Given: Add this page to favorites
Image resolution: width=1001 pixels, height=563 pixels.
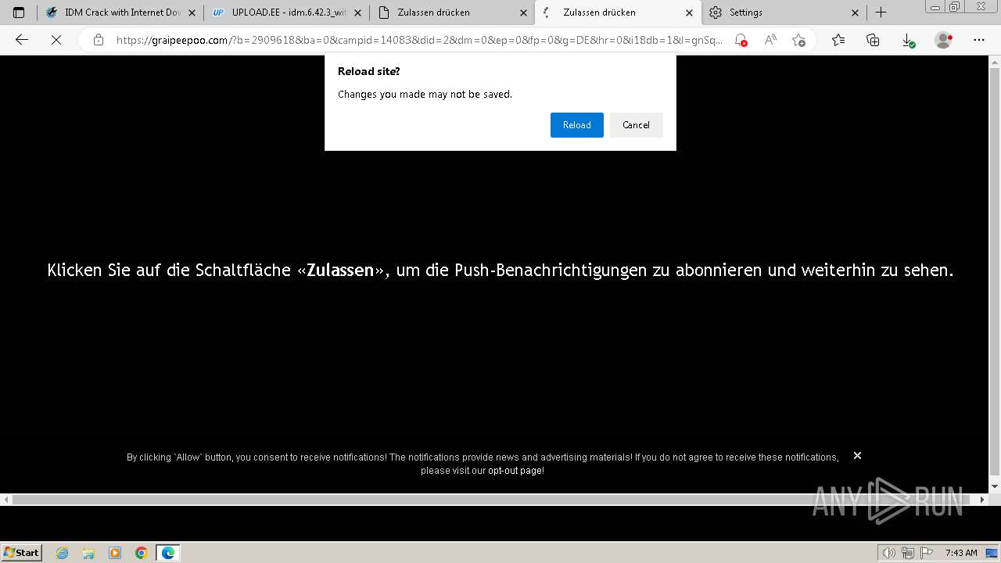Looking at the screenshot, I should pyautogui.click(x=798, y=40).
